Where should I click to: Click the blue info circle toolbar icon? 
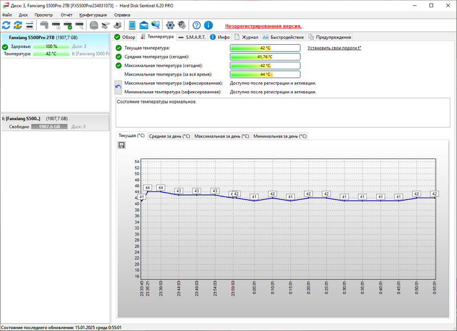coord(208,25)
